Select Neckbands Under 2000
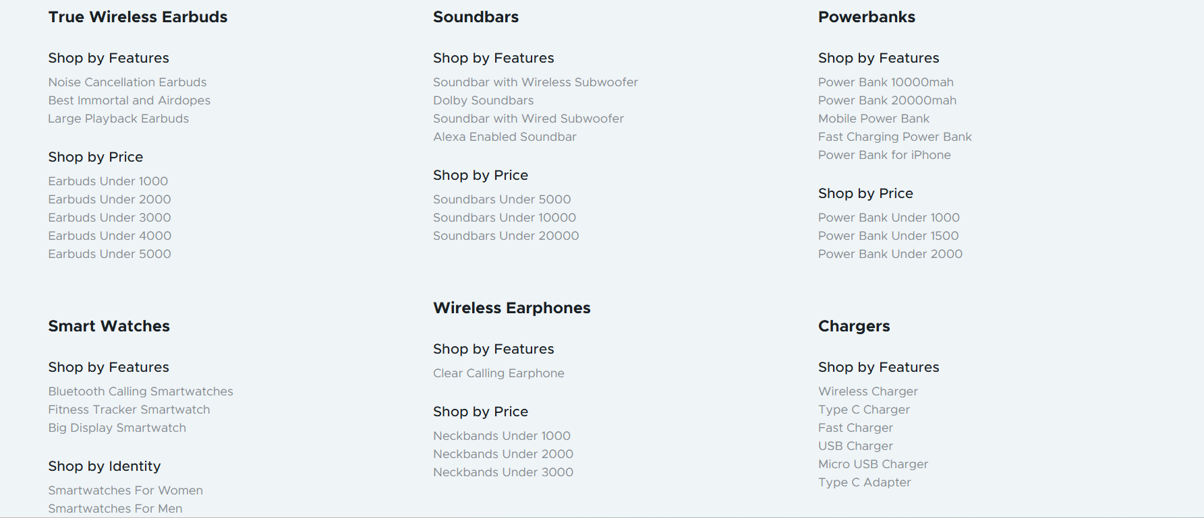The height and width of the screenshot is (518, 1204). (x=503, y=454)
